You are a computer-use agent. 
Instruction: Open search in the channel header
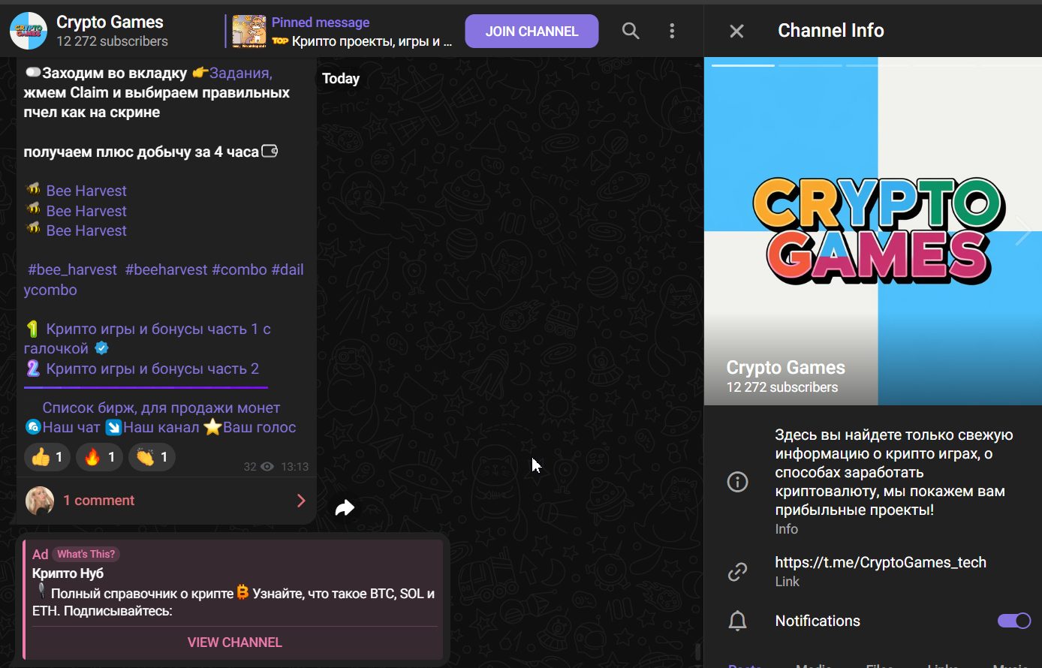[631, 31]
